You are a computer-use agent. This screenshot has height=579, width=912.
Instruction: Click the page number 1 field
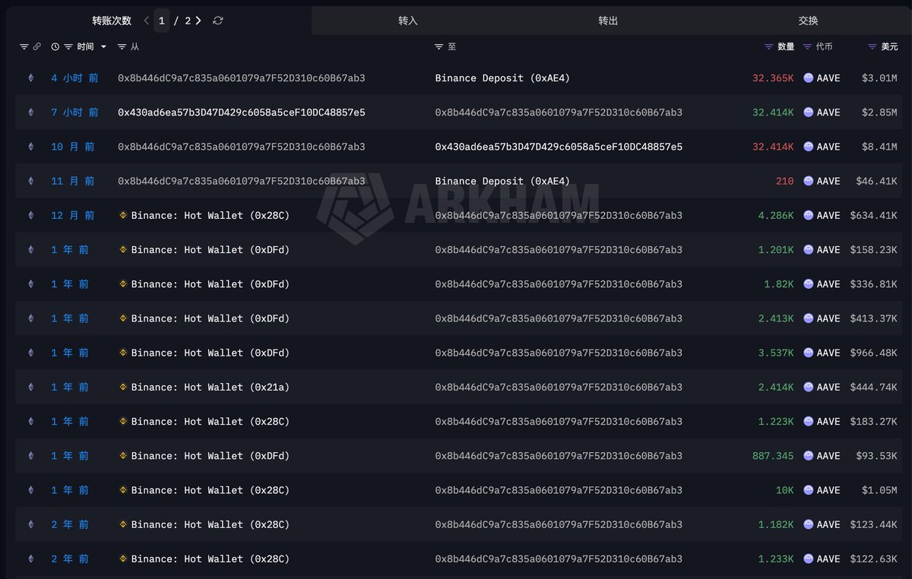[x=162, y=21]
